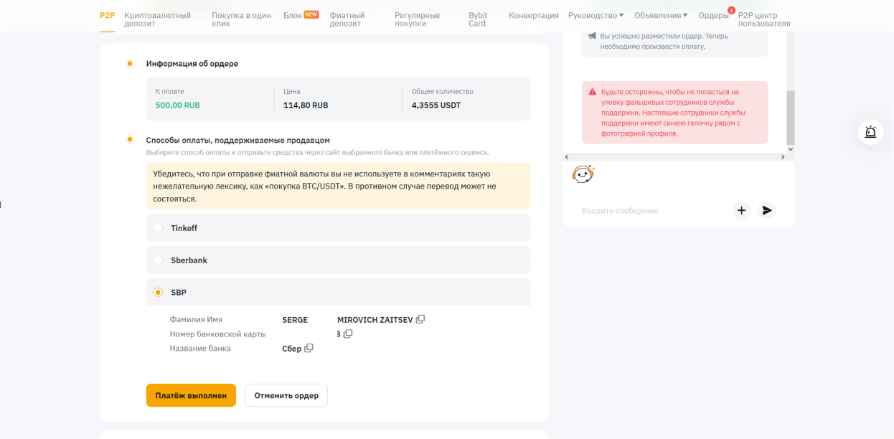Click the plus attachment icon in chat

pos(742,210)
